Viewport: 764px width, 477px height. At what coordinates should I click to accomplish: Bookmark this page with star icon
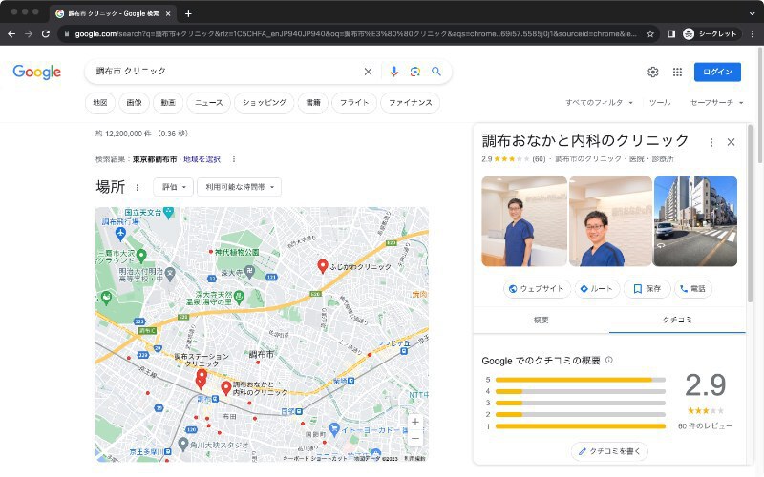pos(650,33)
